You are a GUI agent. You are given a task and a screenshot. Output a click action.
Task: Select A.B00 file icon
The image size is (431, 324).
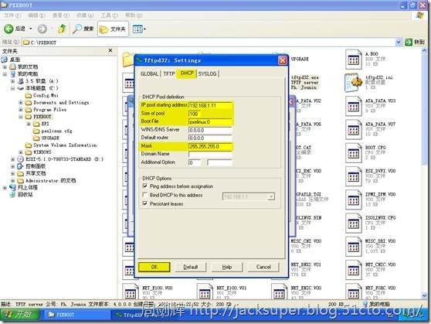[354, 60]
